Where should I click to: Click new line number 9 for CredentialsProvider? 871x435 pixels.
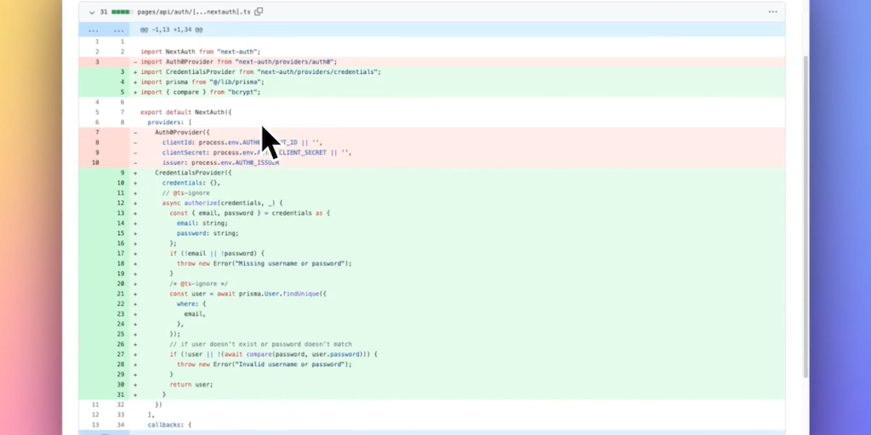(121, 173)
